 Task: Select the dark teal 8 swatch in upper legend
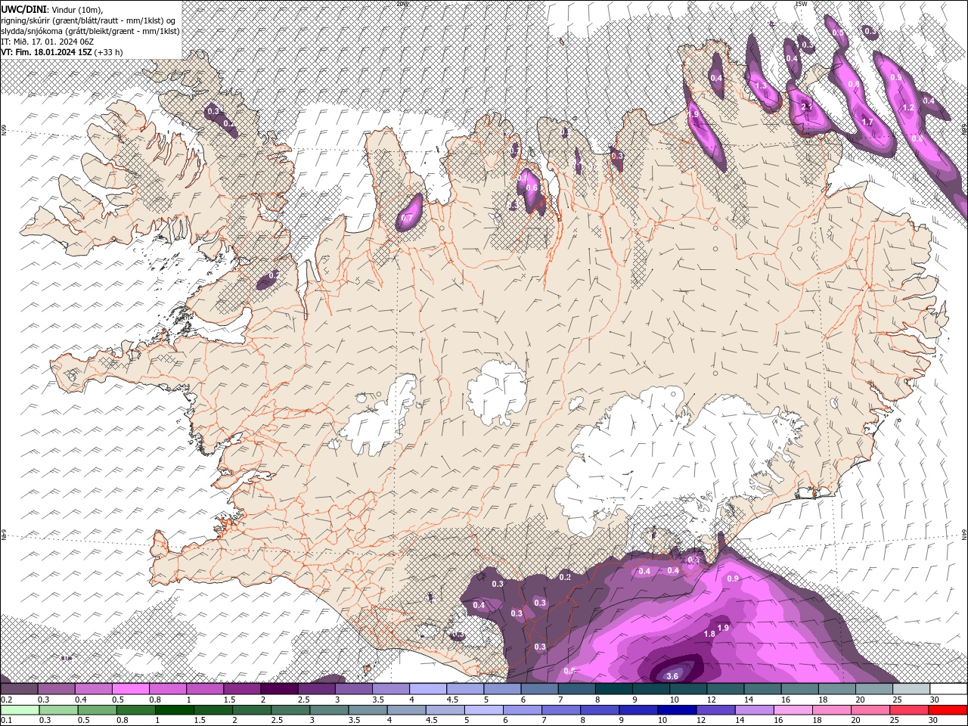click(613, 690)
